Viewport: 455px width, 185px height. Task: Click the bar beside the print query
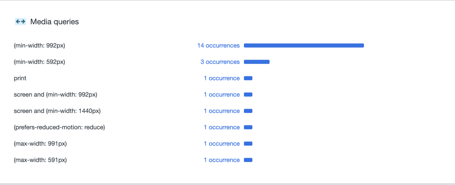248,78
